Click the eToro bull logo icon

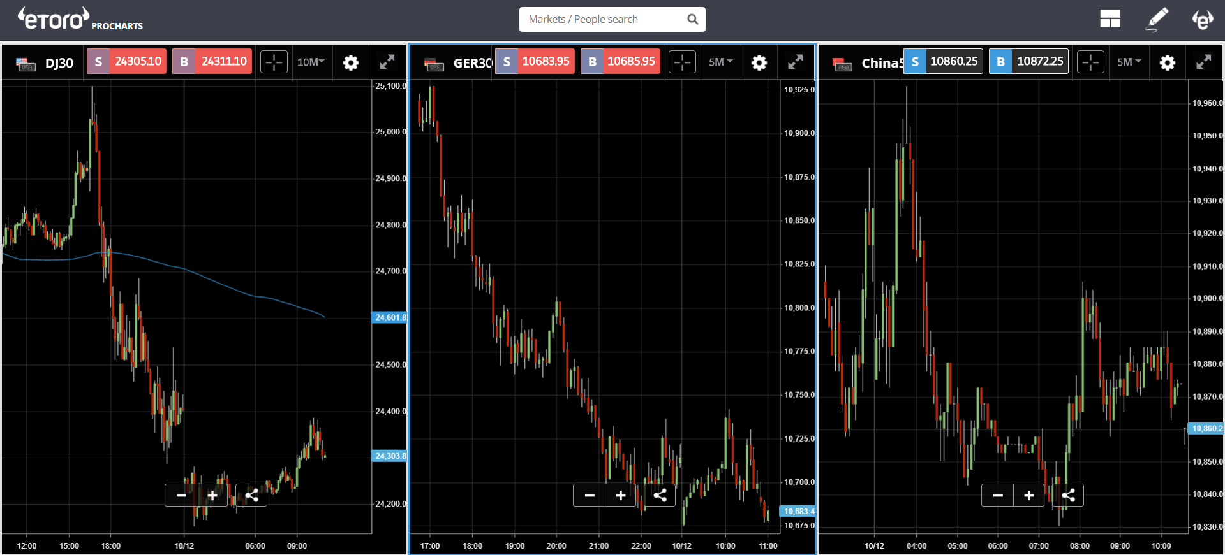pos(1203,19)
